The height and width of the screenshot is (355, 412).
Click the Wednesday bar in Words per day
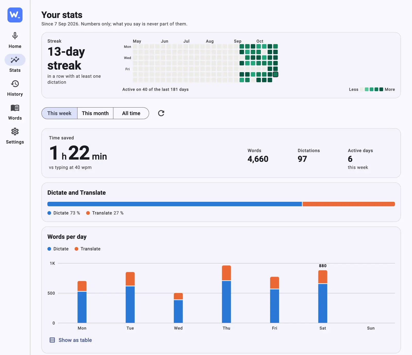pyautogui.click(x=178, y=308)
